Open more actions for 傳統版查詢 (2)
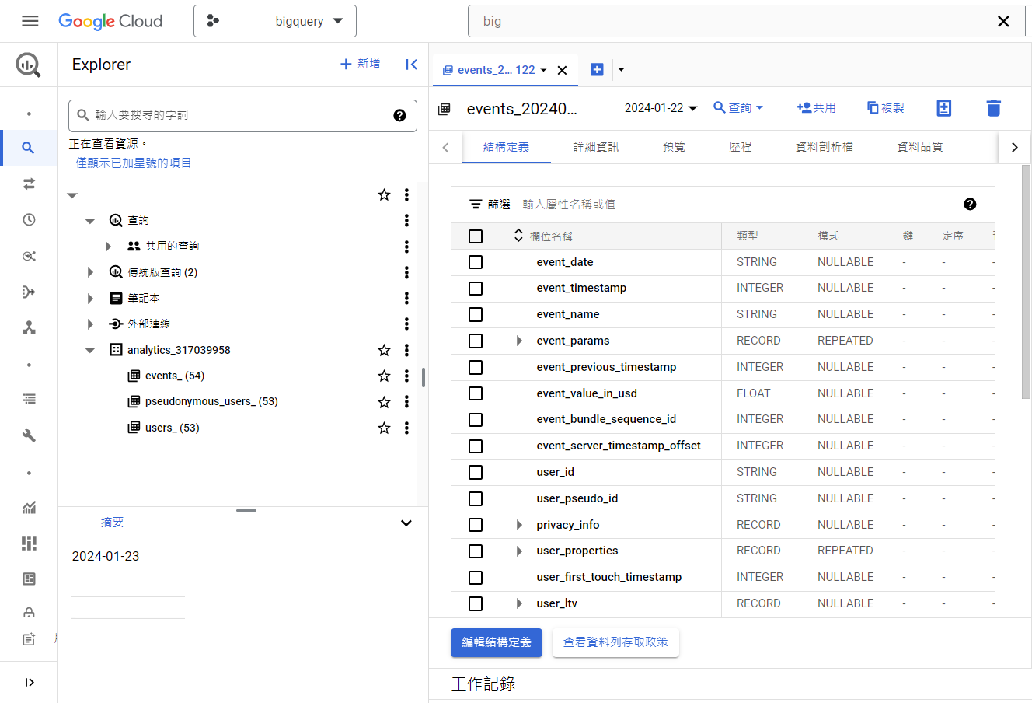The width and height of the screenshot is (1032, 703). point(406,272)
